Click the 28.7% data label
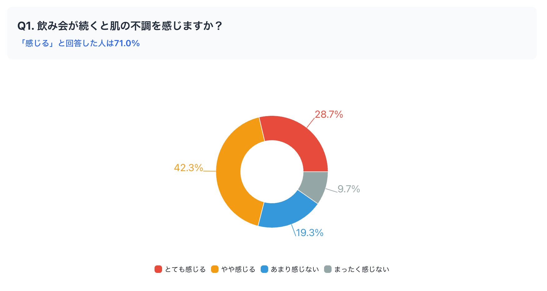 click(x=329, y=115)
